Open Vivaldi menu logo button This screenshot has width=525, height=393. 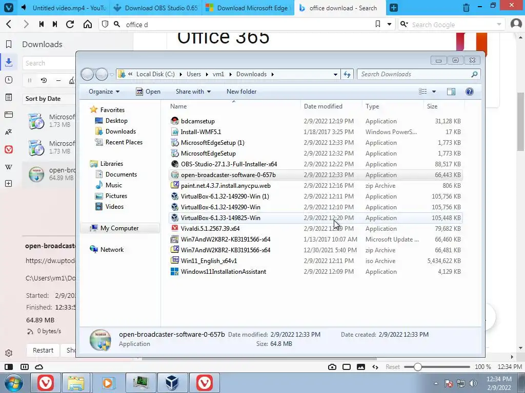[x=9, y=7]
